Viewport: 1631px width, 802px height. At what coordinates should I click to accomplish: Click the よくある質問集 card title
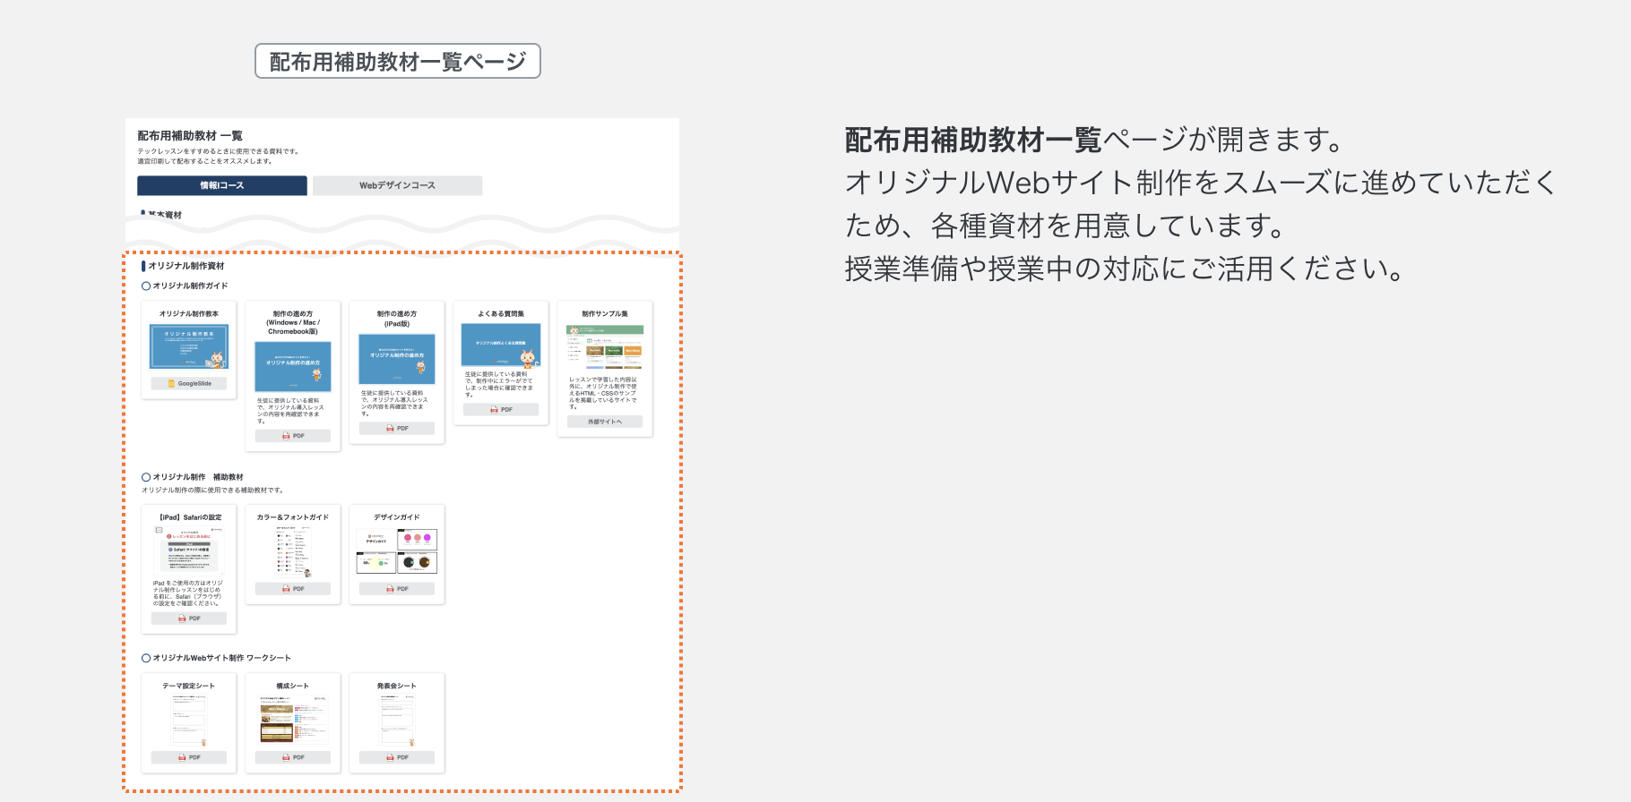(501, 314)
